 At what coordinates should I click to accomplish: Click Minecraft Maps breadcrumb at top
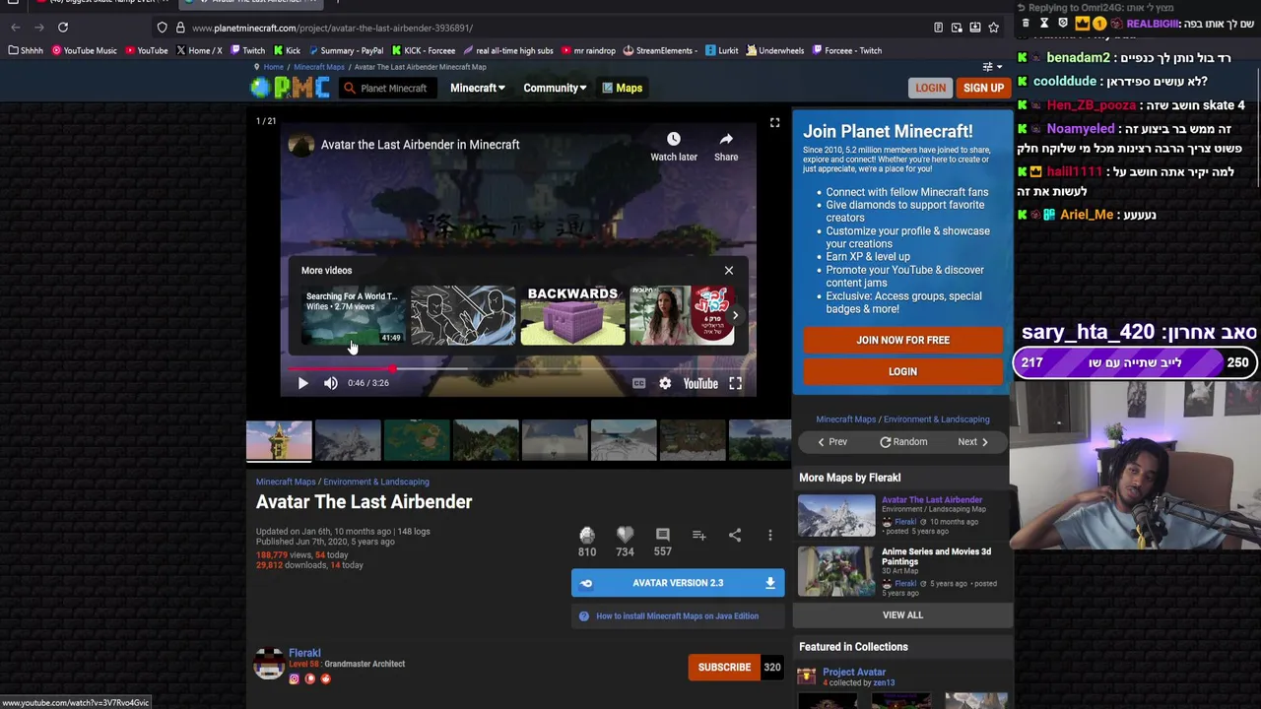tap(319, 67)
